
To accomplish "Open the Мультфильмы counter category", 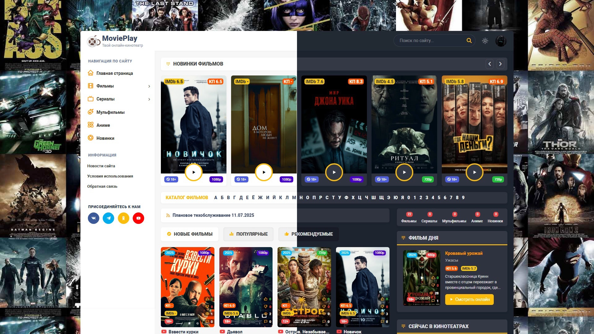I will pos(454,218).
